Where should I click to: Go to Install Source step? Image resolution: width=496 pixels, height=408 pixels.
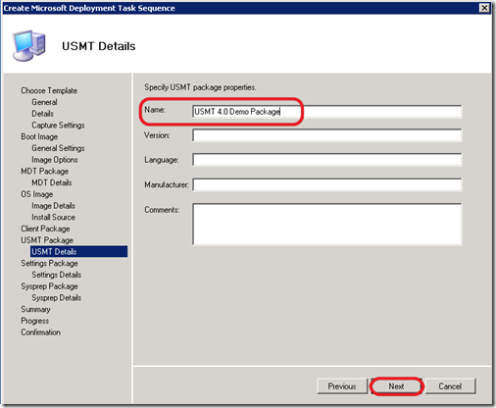click(x=53, y=217)
